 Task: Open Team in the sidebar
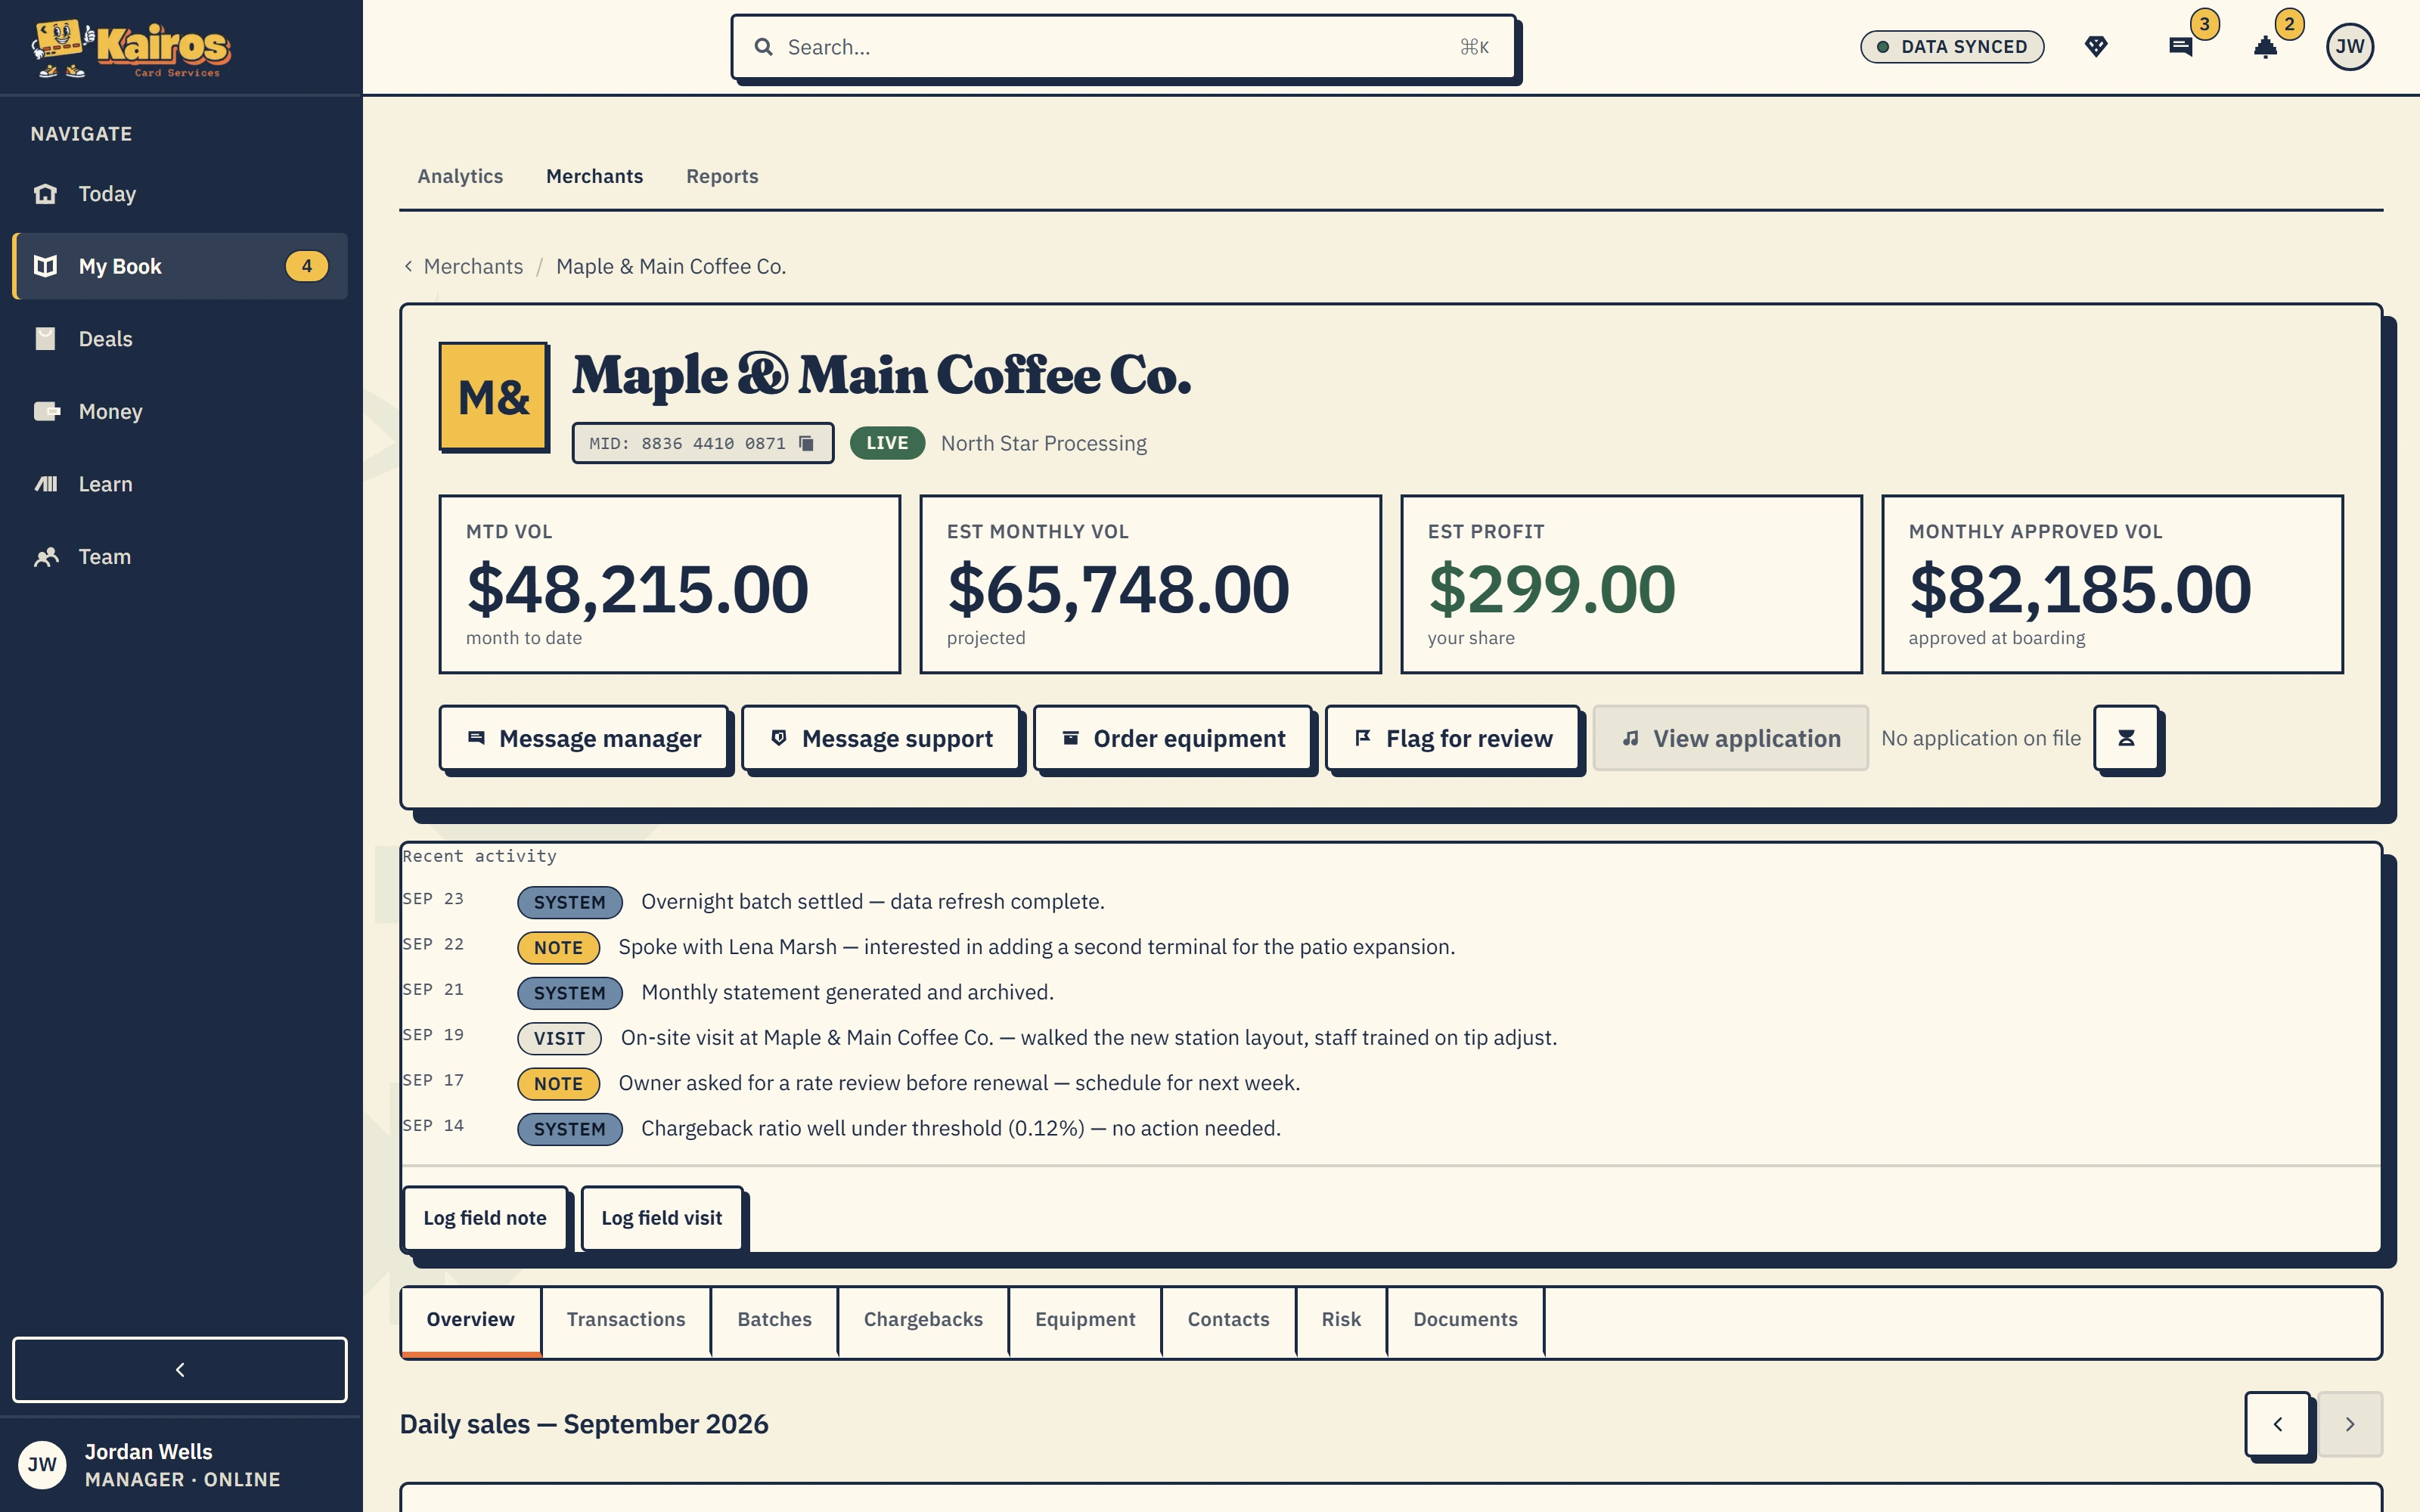[180, 557]
